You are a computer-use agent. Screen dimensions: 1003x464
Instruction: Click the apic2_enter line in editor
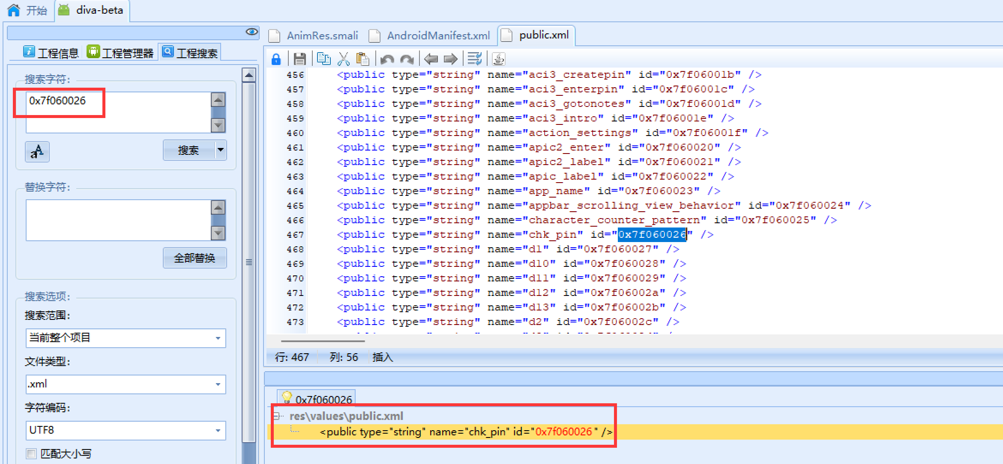(538, 147)
